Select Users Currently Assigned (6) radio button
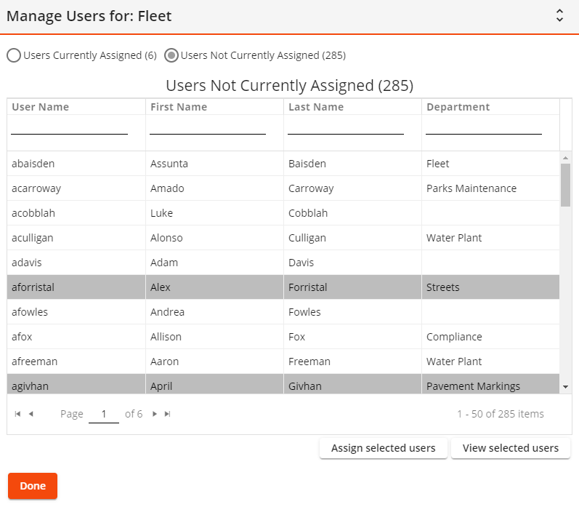 coord(14,55)
